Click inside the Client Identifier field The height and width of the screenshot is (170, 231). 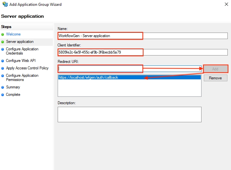coord(143,52)
